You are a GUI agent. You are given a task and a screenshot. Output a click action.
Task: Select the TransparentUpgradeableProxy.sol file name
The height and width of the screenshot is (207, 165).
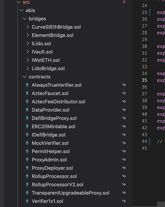pyautogui.click(x=71, y=193)
